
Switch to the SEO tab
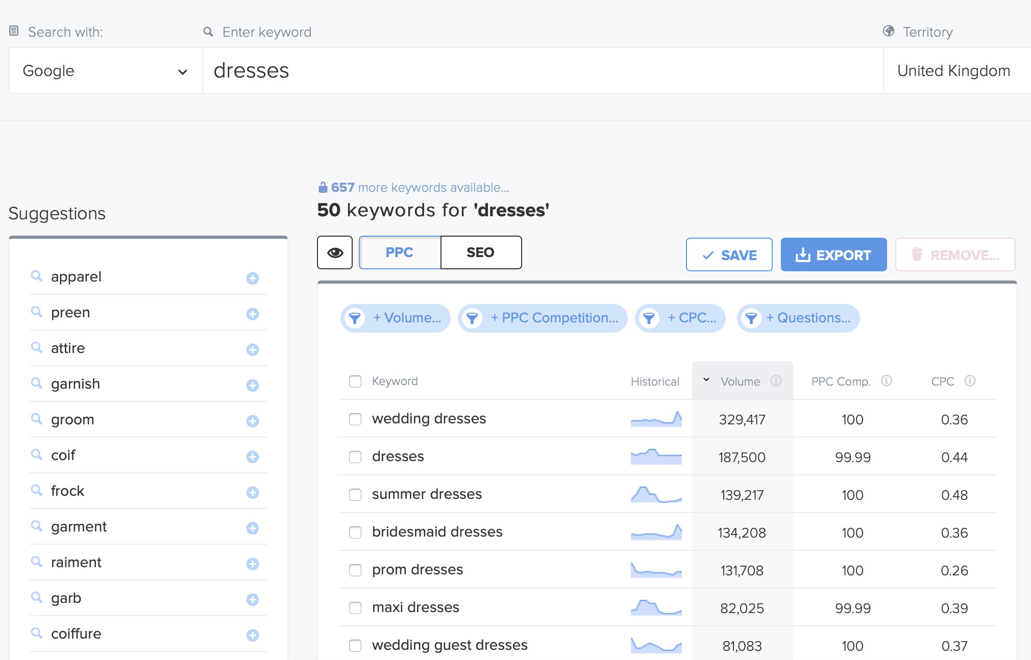click(481, 252)
